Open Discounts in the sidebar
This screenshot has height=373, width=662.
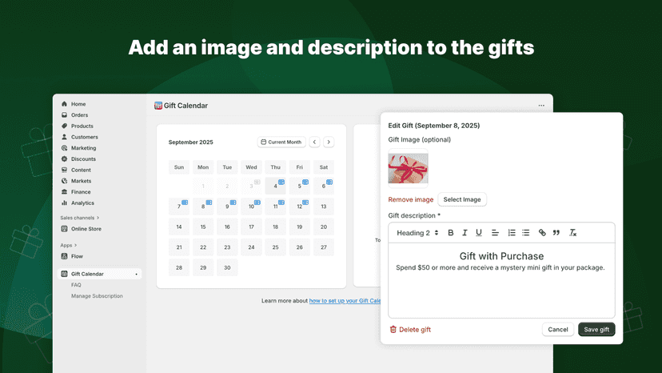coord(83,159)
